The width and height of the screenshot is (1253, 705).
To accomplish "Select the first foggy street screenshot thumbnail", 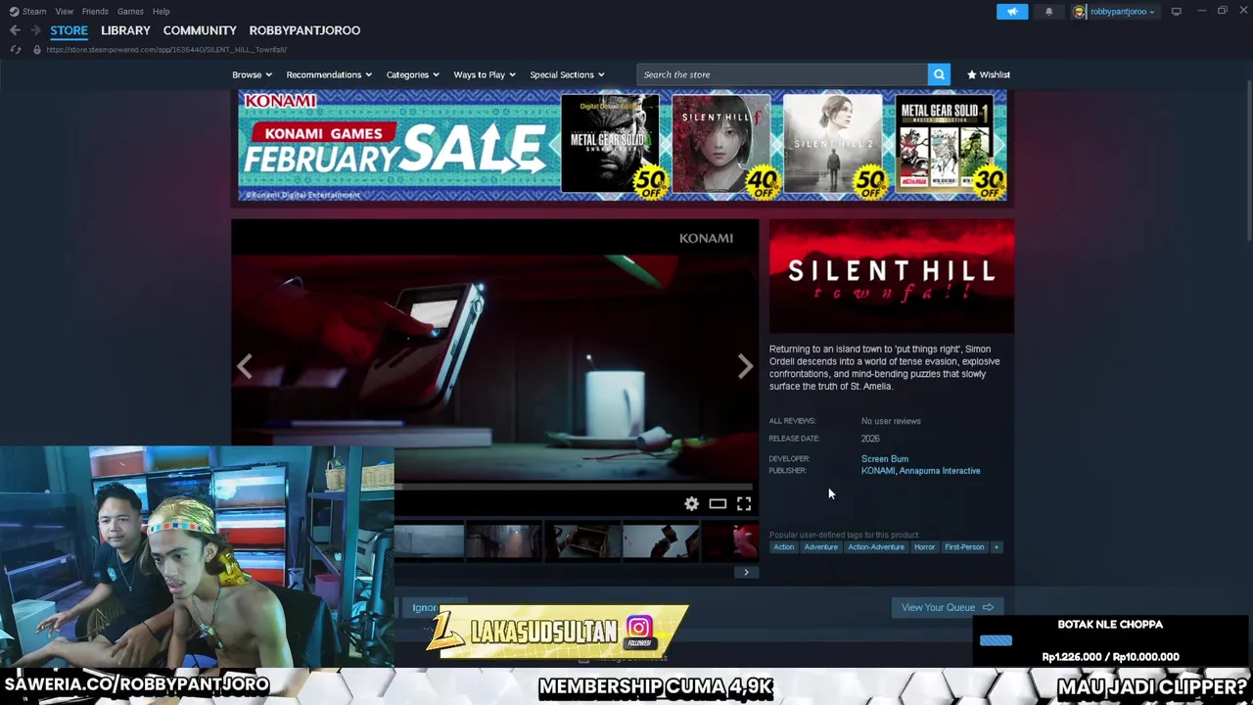I will tap(429, 542).
